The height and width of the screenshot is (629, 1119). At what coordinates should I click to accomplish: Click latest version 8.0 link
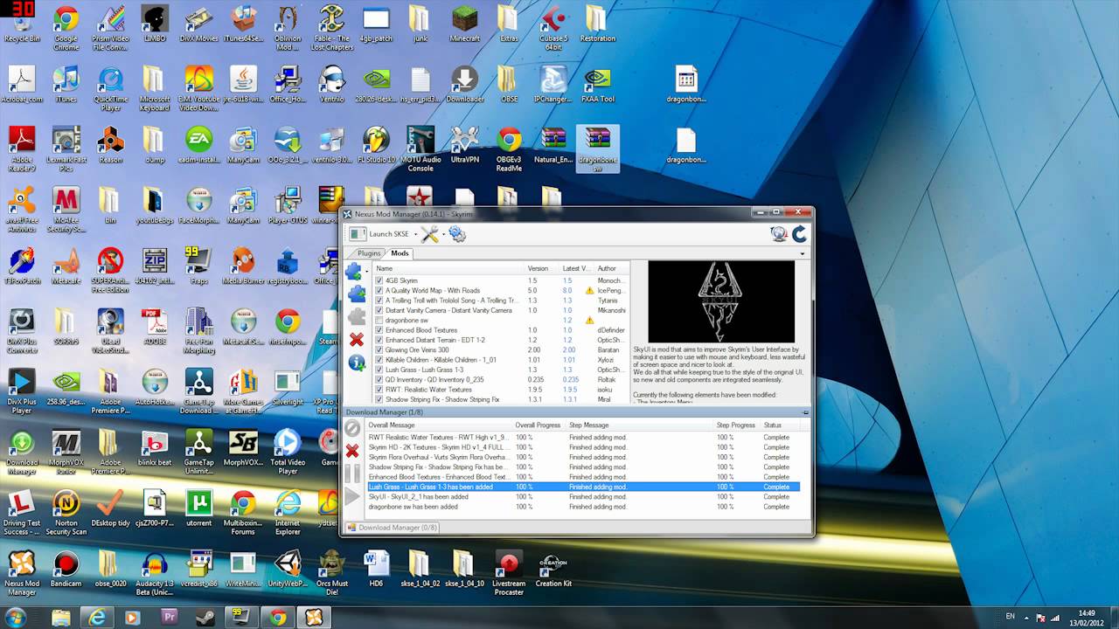[x=567, y=290]
